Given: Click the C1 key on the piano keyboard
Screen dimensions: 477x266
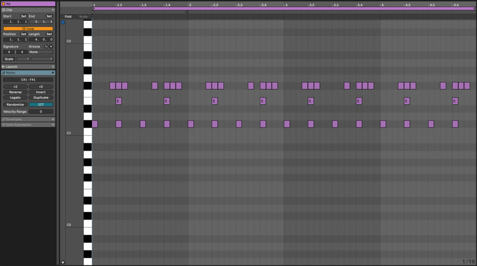Looking at the screenshot, I should pos(88,133).
